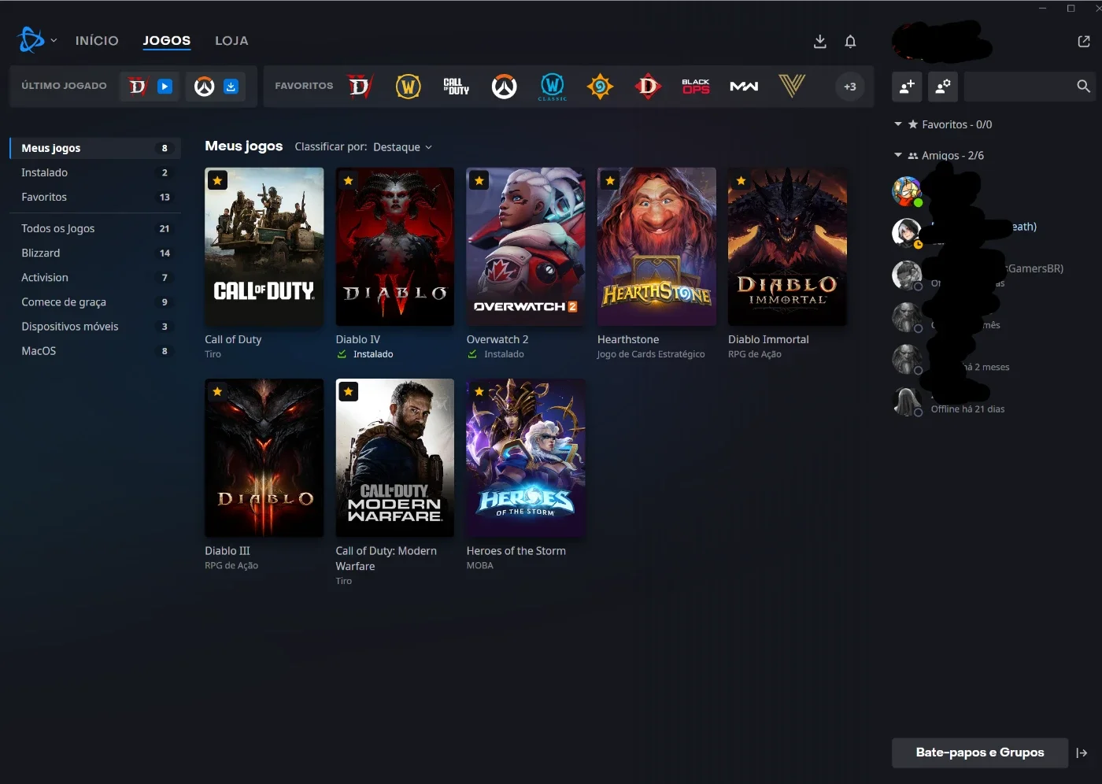Open Overwatch icon in Último Jogado

(205, 87)
